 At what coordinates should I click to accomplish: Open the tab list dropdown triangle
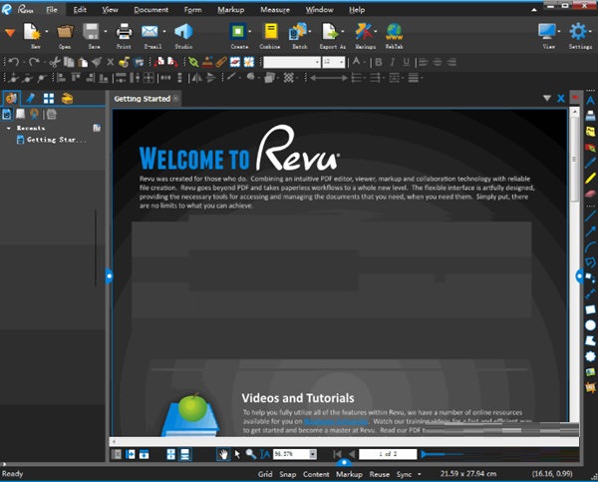pos(547,99)
